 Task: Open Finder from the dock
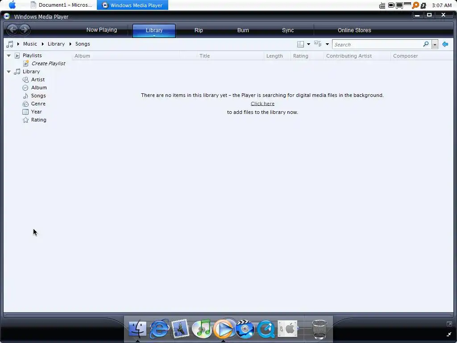[x=137, y=329]
